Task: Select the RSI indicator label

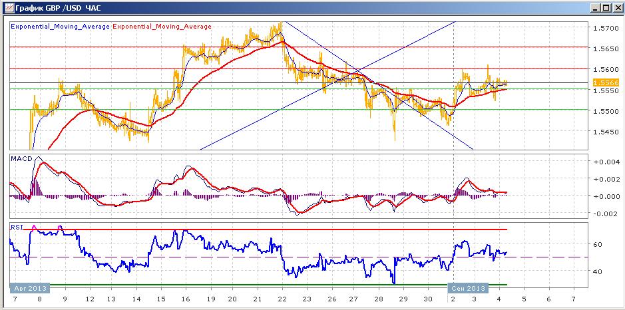Action: 17,228
